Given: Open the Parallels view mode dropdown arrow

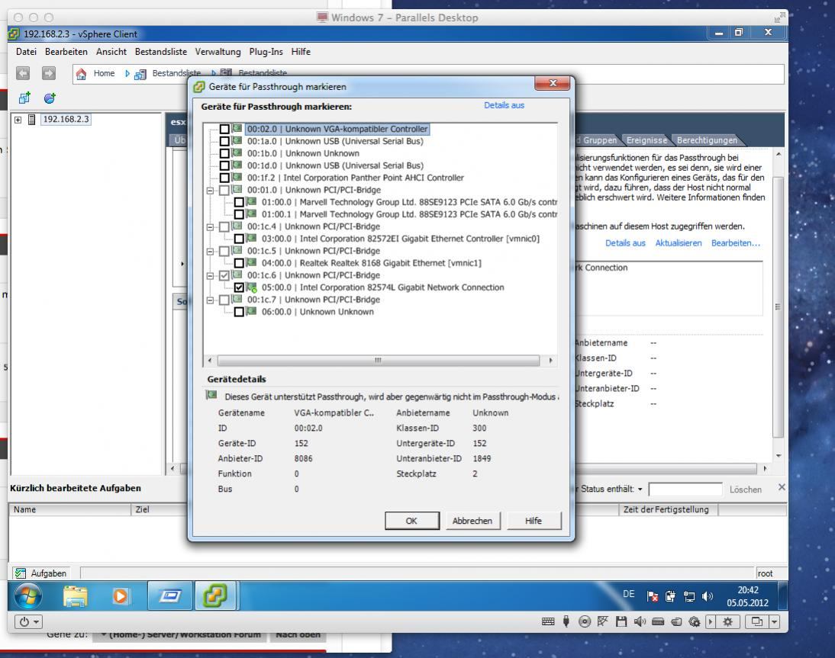Looking at the screenshot, I should coord(774,621).
